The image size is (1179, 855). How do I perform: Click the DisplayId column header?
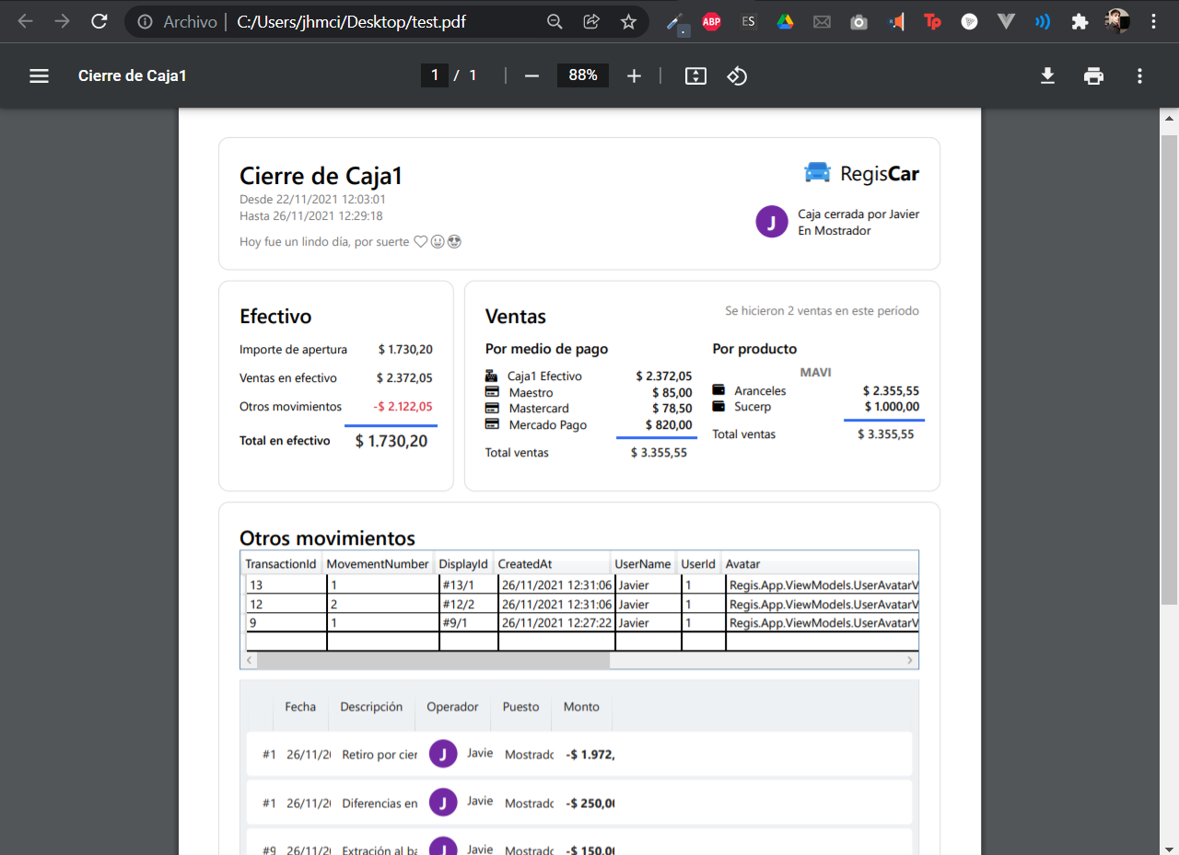463,563
